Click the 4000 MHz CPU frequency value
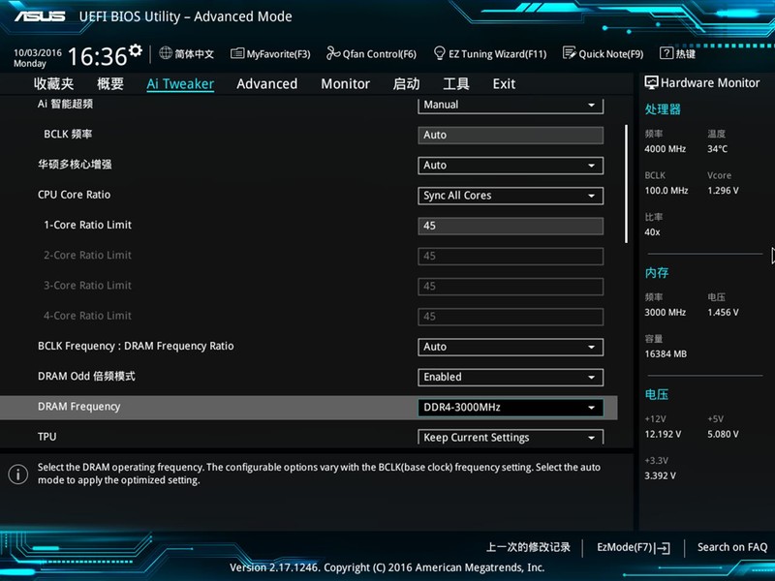The width and height of the screenshot is (775, 581). pyautogui.click(x=666, y=149)
